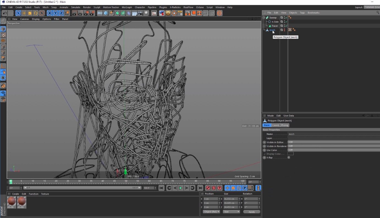Toggle the Y axis lock
380x218 pixels.
[x=55, y=13]
